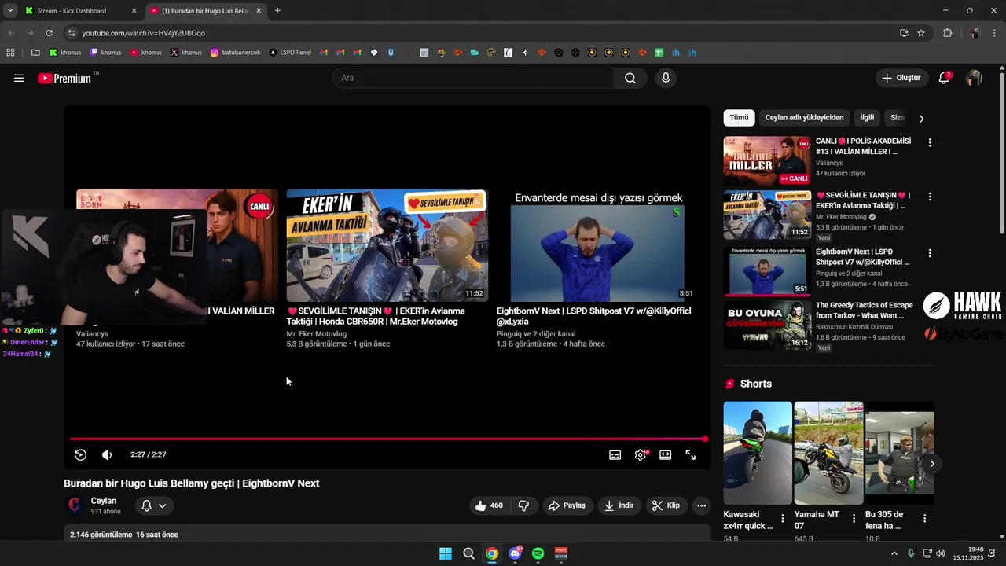Image resolution: width=1006 pixels, height=566 pixels.
Task: Start voice search with microphone icon
Action: [x=666, y=78]
